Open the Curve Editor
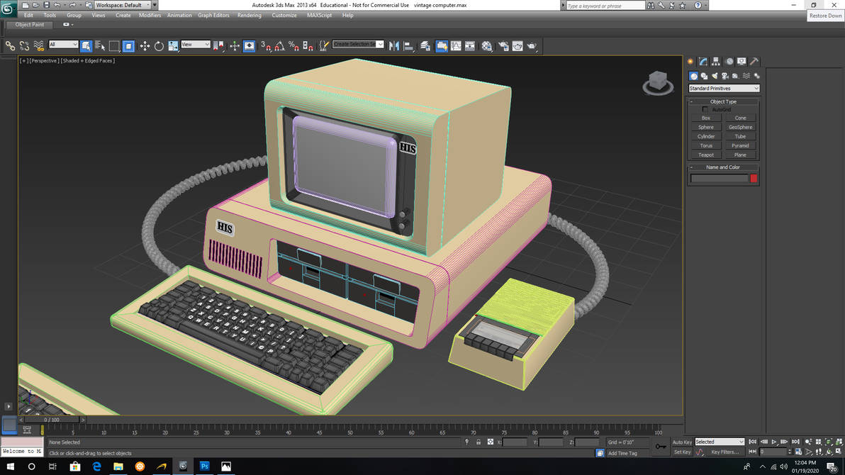This screenshot has height=475, width=845. tap(456, 46)
